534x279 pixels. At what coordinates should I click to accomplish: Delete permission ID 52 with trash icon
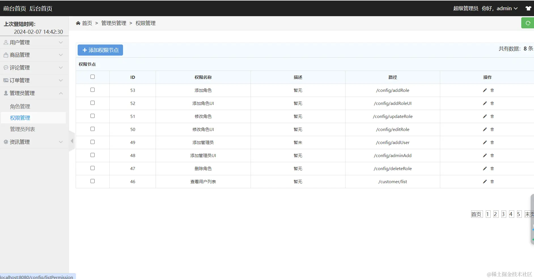pos(492,103)
